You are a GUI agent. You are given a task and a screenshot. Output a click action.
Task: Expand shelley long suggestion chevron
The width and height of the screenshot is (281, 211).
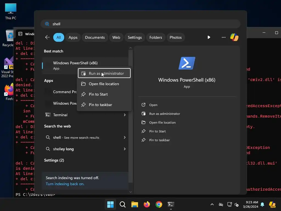125,149
